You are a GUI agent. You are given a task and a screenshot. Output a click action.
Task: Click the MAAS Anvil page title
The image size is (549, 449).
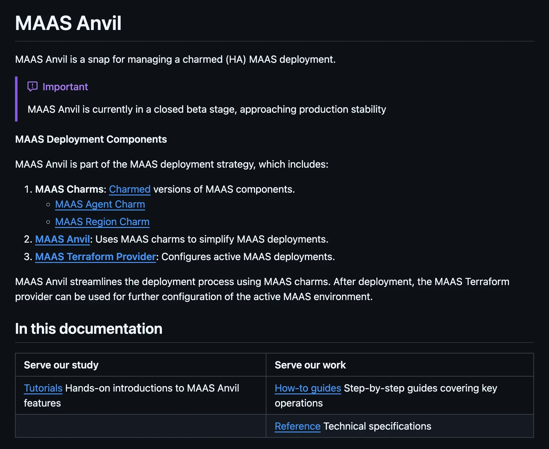click(68, 23)
